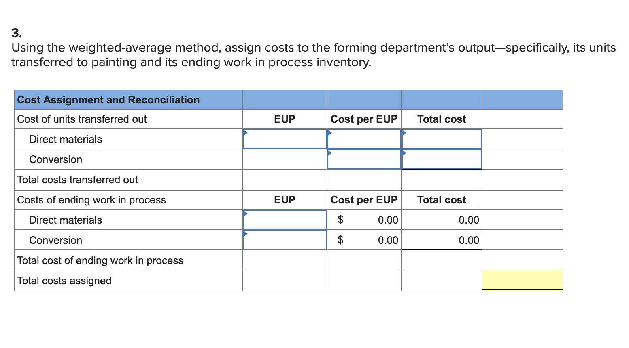This screenshot has width=629, height=348.
Task: Click 'Total cost' header in ending work in process section
Action: point(442,200)
